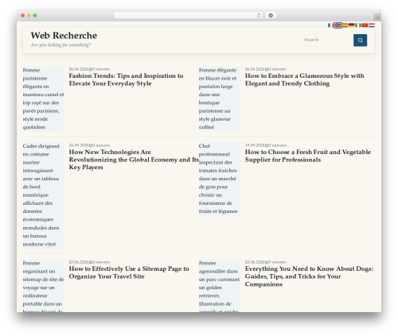Open the Fashion Trends article
This screenshot has width=398, height=336.
[x=126, y=79]
